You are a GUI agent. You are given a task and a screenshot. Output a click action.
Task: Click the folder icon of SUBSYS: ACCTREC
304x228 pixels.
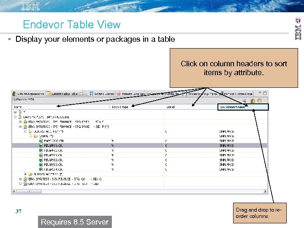[x=30, y=174]
